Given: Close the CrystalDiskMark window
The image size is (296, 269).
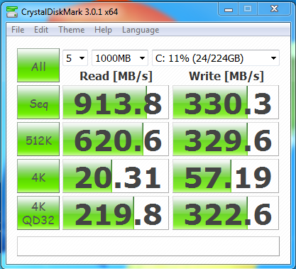Looking at the screenshot, I should tap(274, 9).
